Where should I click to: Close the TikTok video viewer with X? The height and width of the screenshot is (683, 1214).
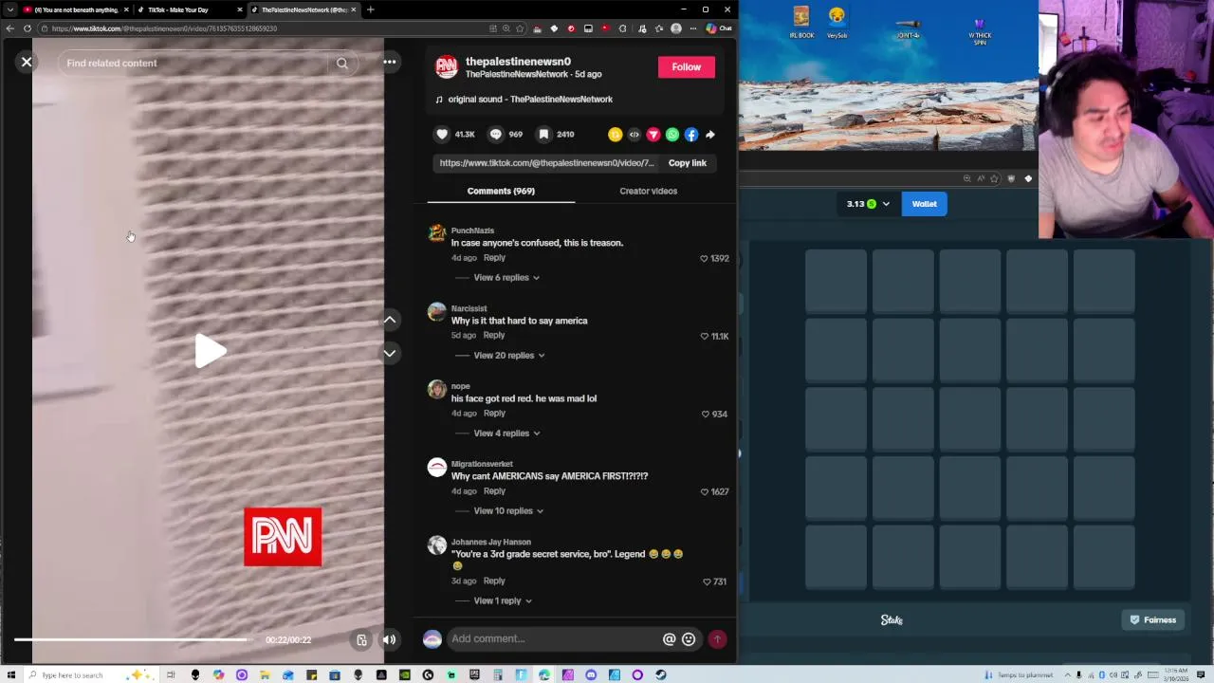point(27,63)
